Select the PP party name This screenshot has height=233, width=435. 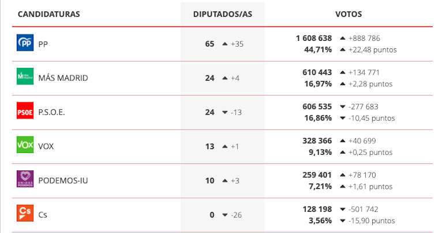pyautogui.click(x=43, y=44)
